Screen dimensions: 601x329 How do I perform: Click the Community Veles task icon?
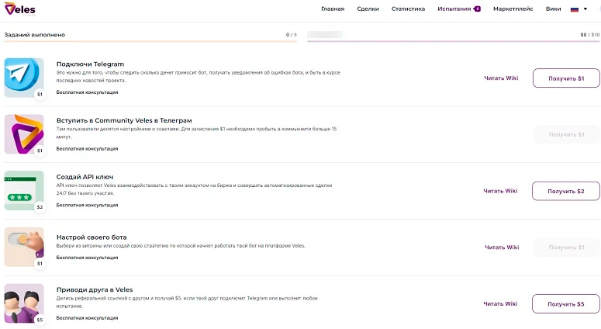point(23,132)
